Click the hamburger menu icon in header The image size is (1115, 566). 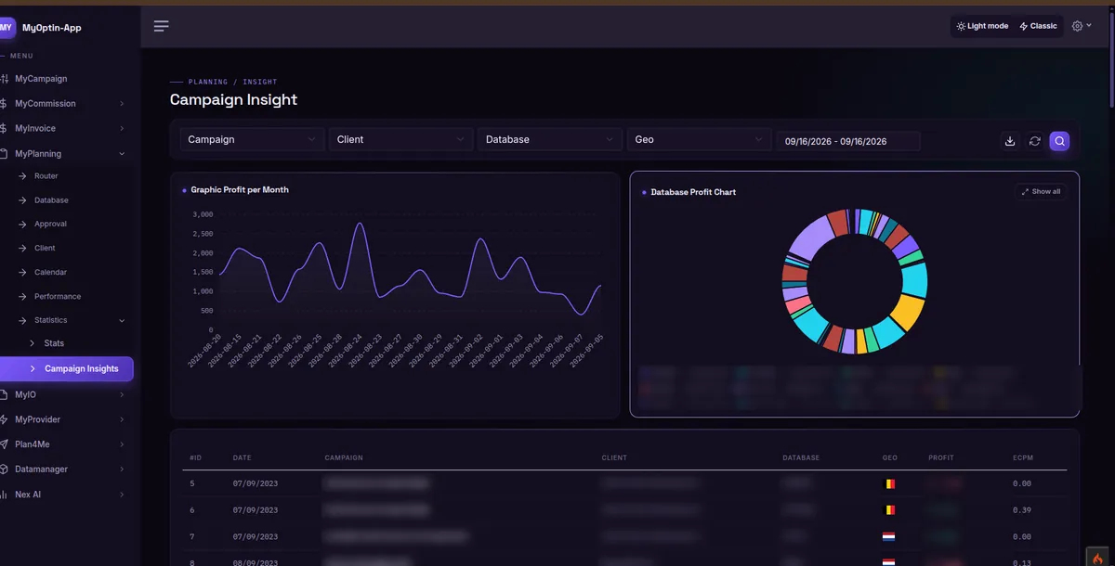pyautogui.click(x=162, y=26)
